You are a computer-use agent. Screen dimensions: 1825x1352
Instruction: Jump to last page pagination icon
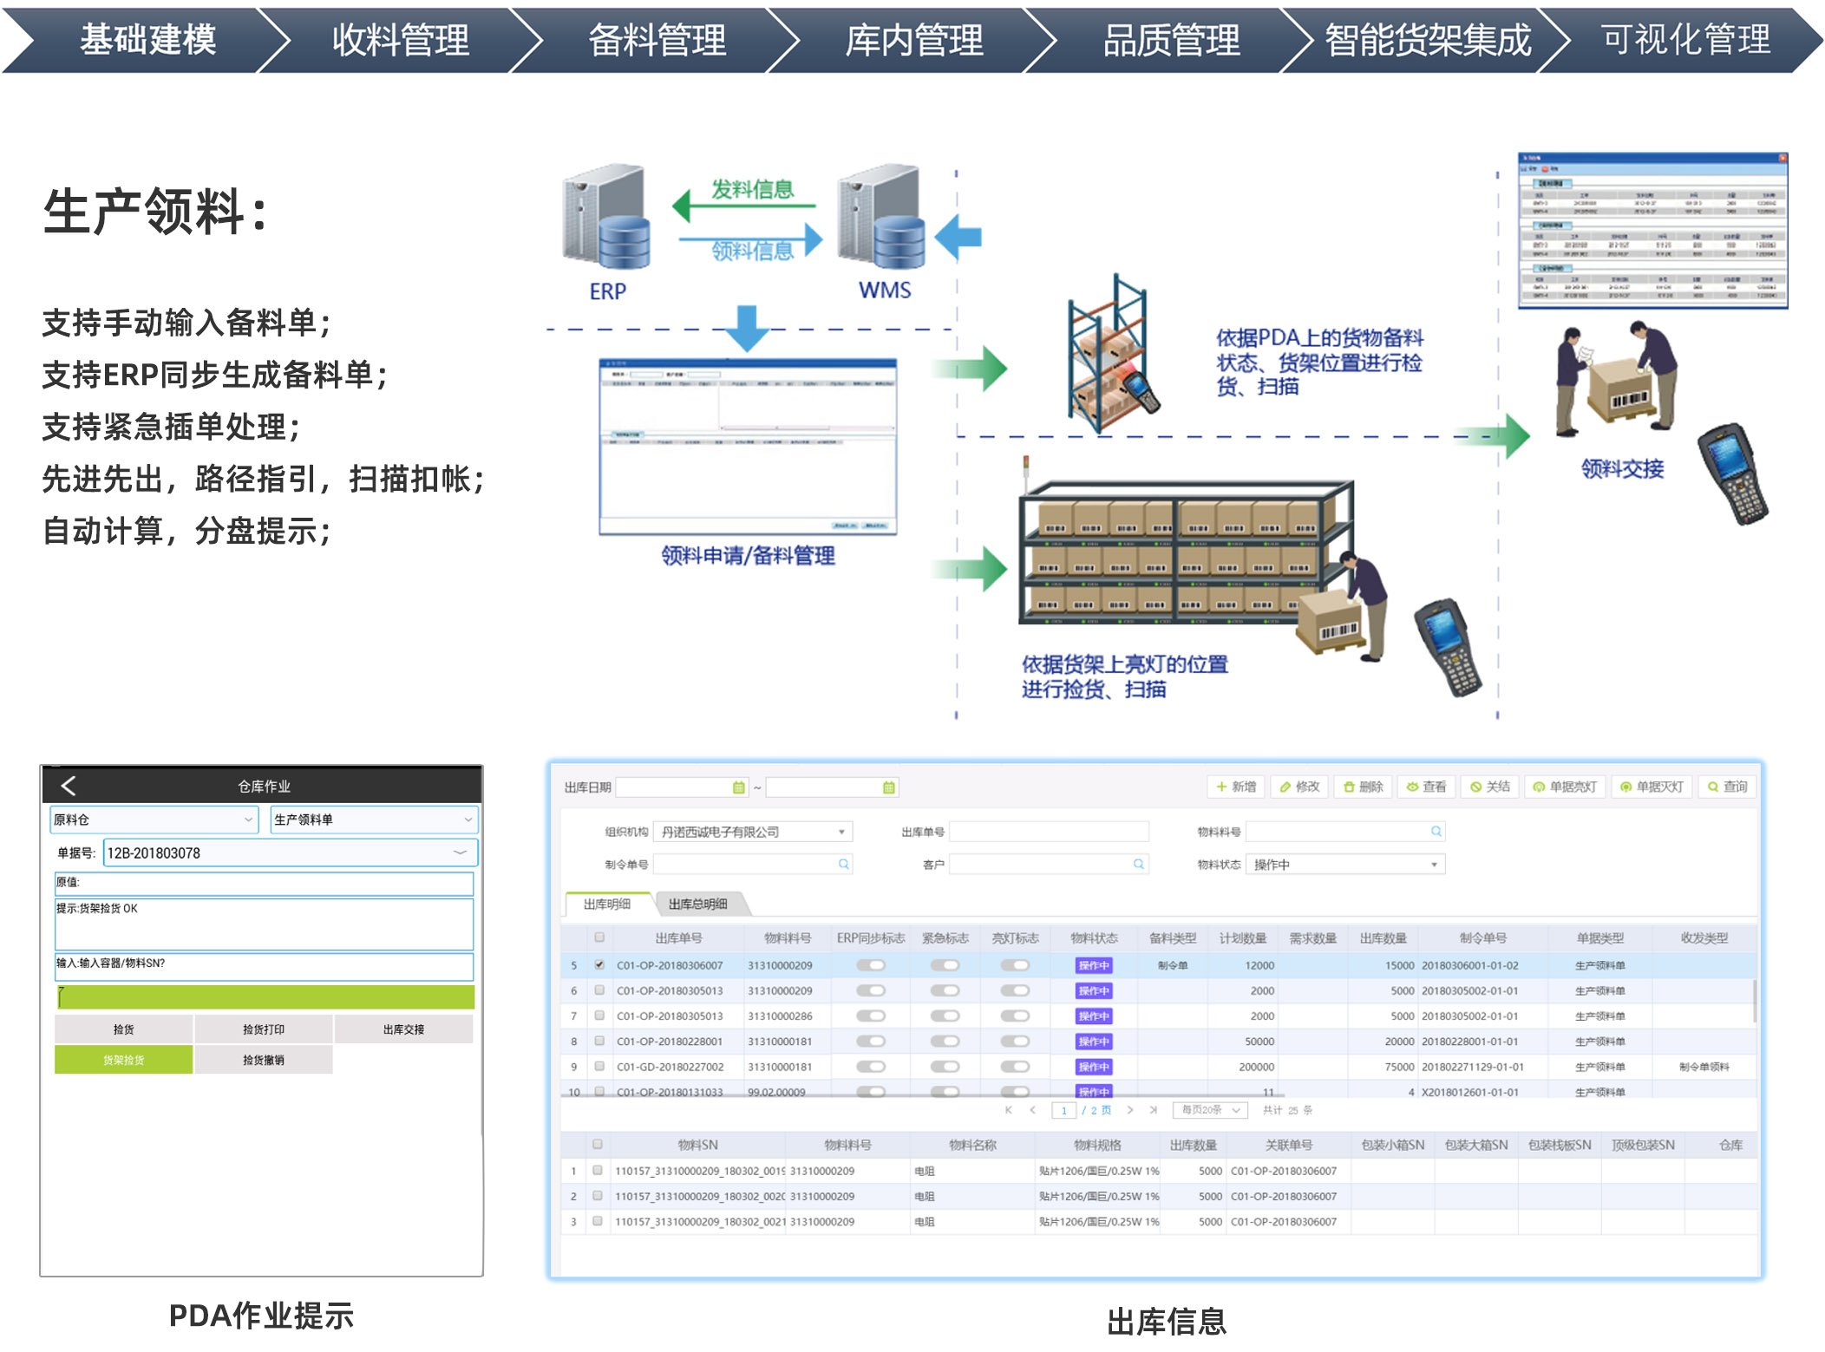click(1153, 1110)
